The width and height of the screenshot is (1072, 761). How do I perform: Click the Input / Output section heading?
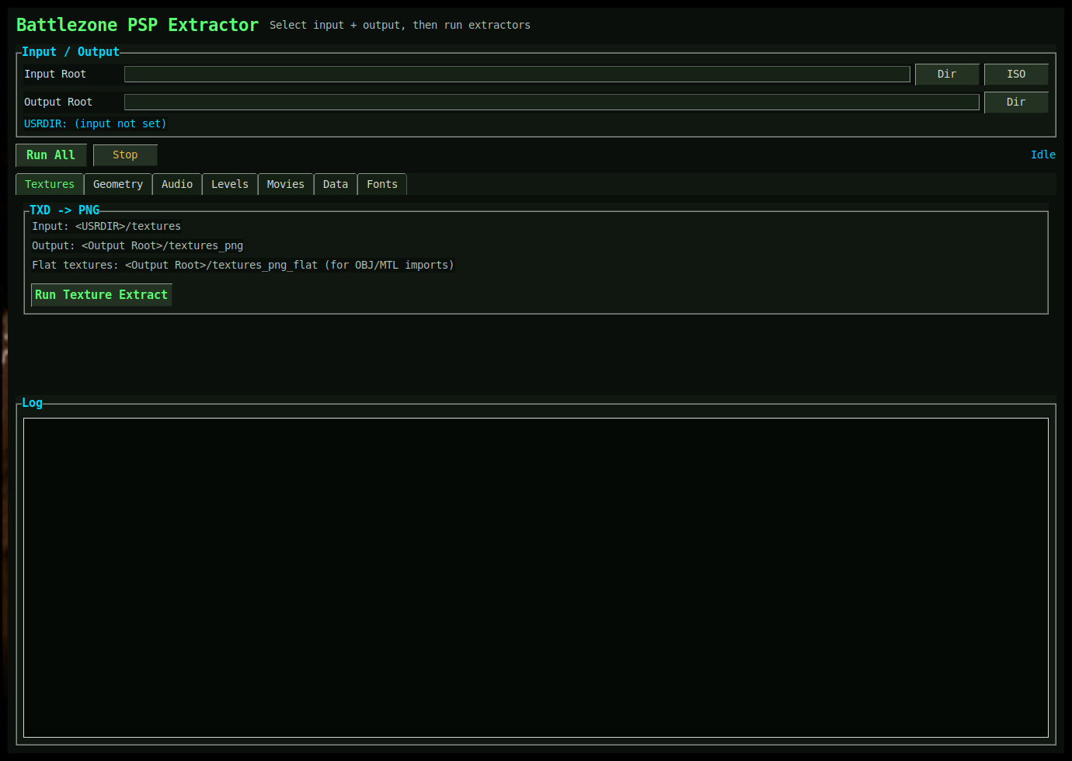(71, 51)
